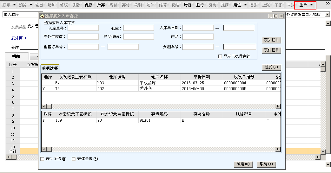Toggle the Y selection on row 73
The width and height of the screenshot is (331, 173).
[48, 89]
